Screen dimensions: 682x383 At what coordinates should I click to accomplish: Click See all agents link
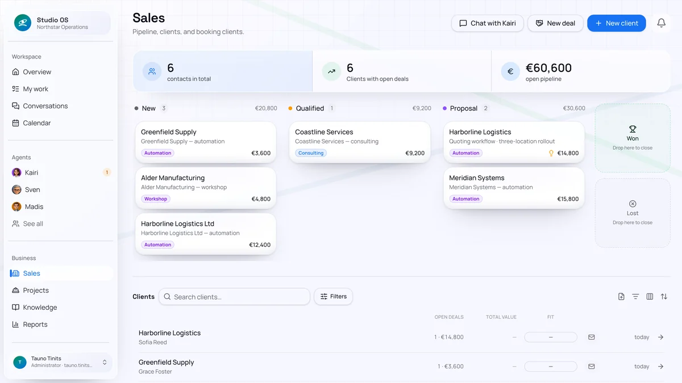pyautogui.click(x=33, y=224)
